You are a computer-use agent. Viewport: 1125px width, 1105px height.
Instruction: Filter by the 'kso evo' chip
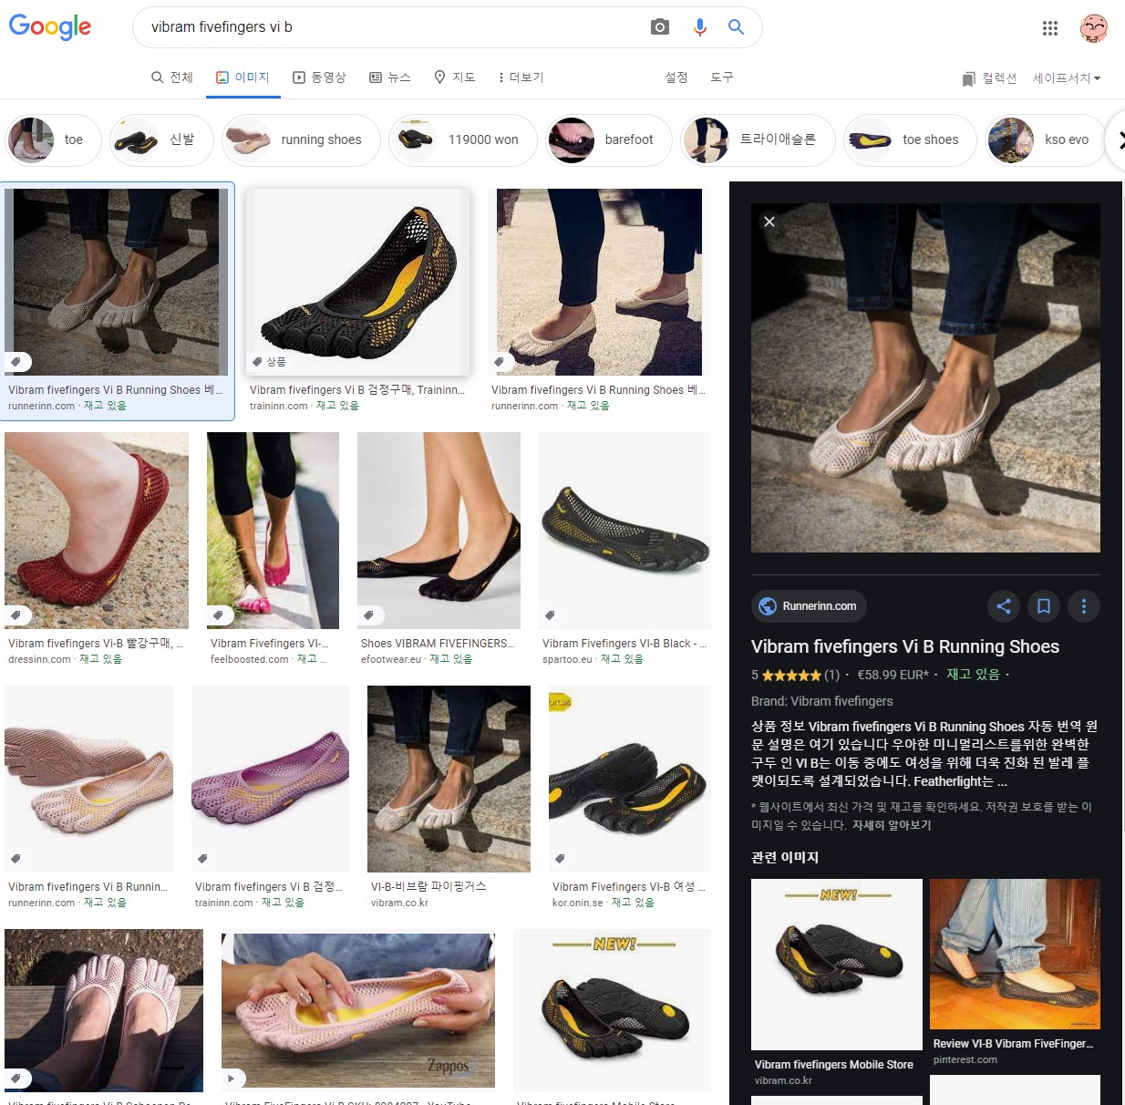point(1047,140)
